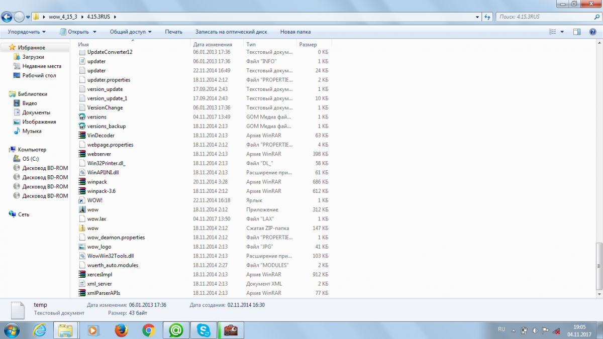Expand the address bar history dropdown
The height and width of the screenshot is (339, 603).
click(477, 17)
